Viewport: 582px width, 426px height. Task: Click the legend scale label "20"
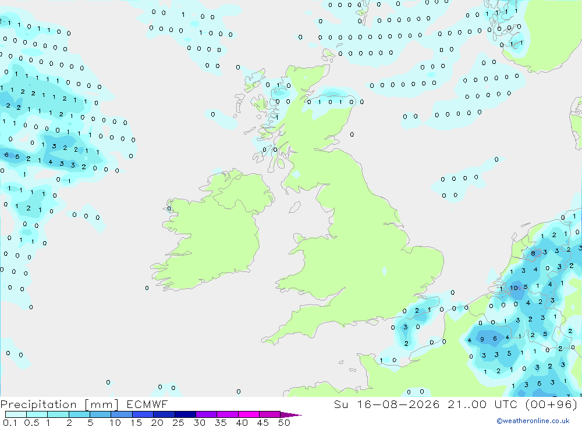[x=157, y=423]
